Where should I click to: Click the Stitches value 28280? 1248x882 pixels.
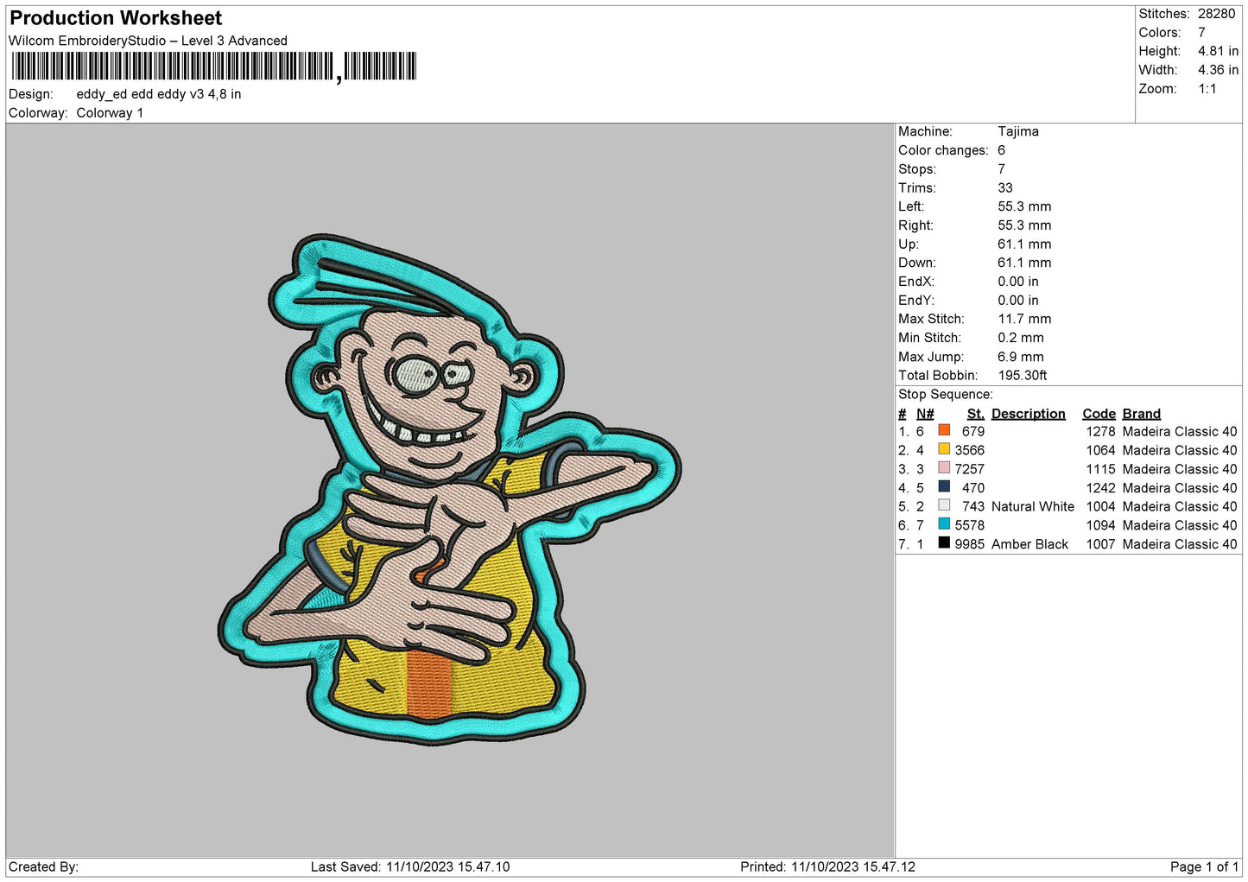pos(1216,14)
